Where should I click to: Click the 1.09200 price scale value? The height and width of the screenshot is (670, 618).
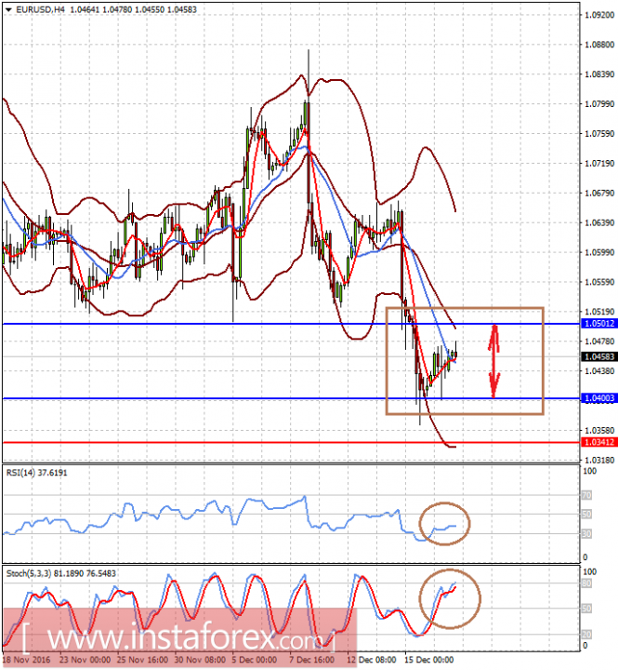599,15
